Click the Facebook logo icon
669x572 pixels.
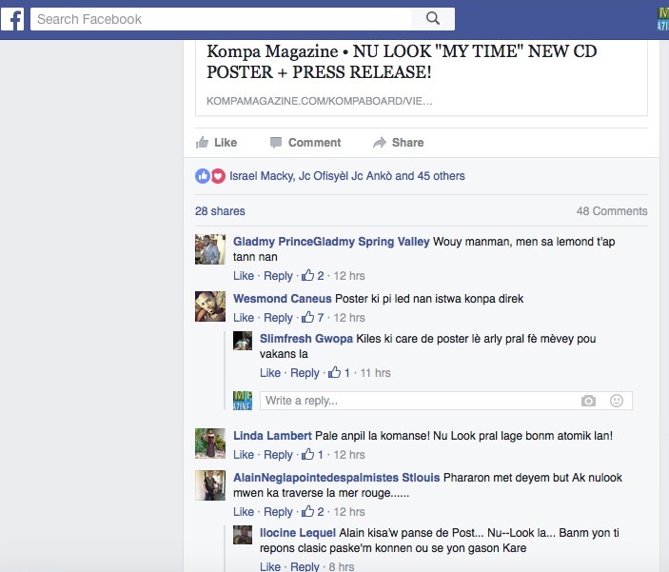pos(12,19)
